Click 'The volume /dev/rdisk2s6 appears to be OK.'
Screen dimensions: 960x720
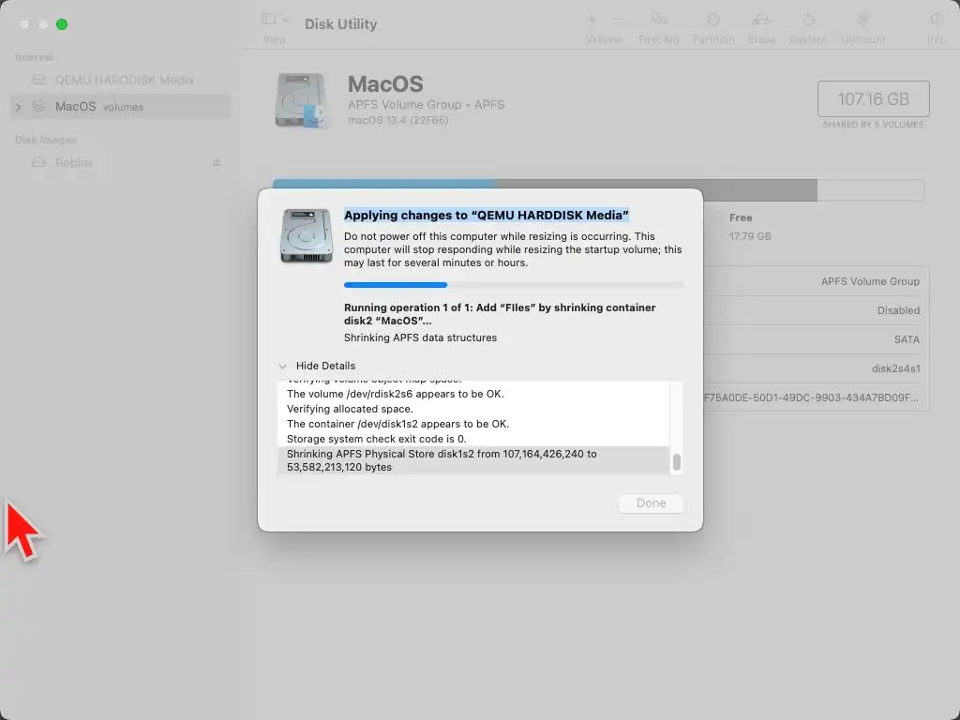coord(395,394)
